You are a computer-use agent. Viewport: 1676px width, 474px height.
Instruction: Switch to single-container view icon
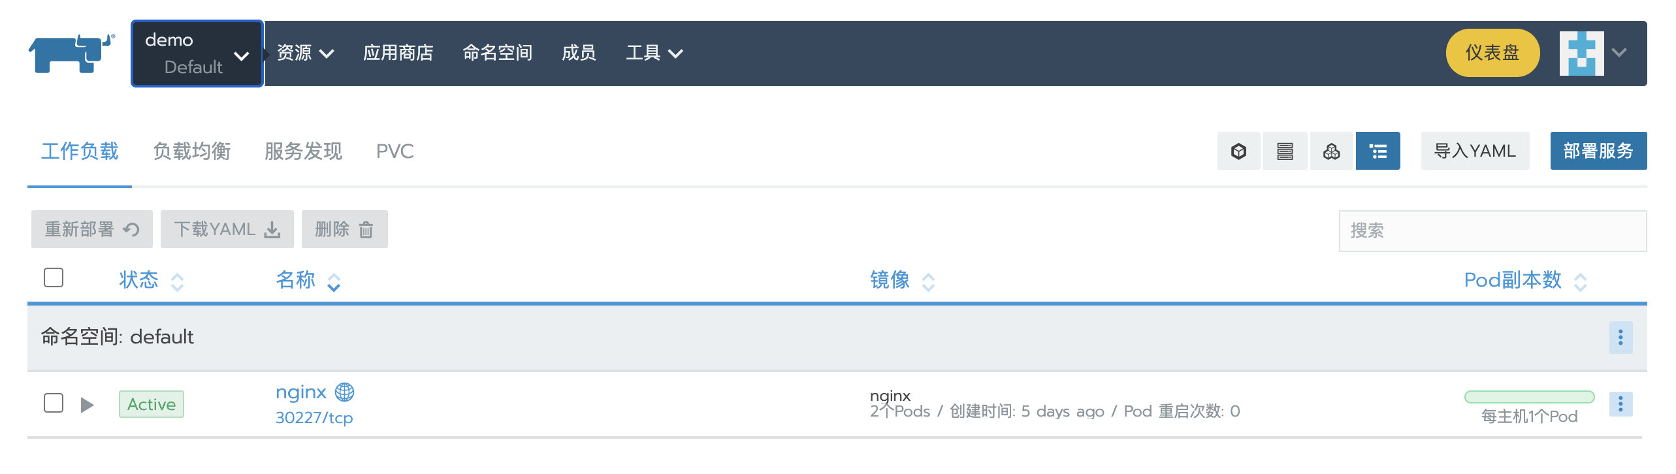pyautogui.click(x=1238, y=151)
